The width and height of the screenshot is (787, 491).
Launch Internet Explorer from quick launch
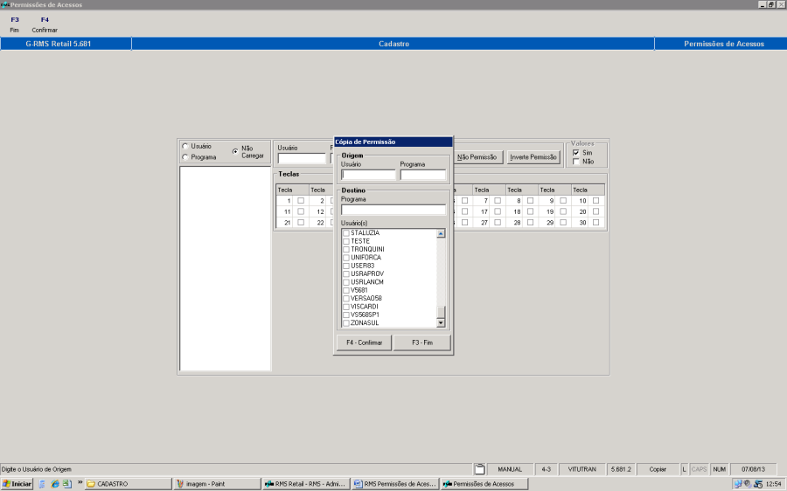click(x=55, y=484)
